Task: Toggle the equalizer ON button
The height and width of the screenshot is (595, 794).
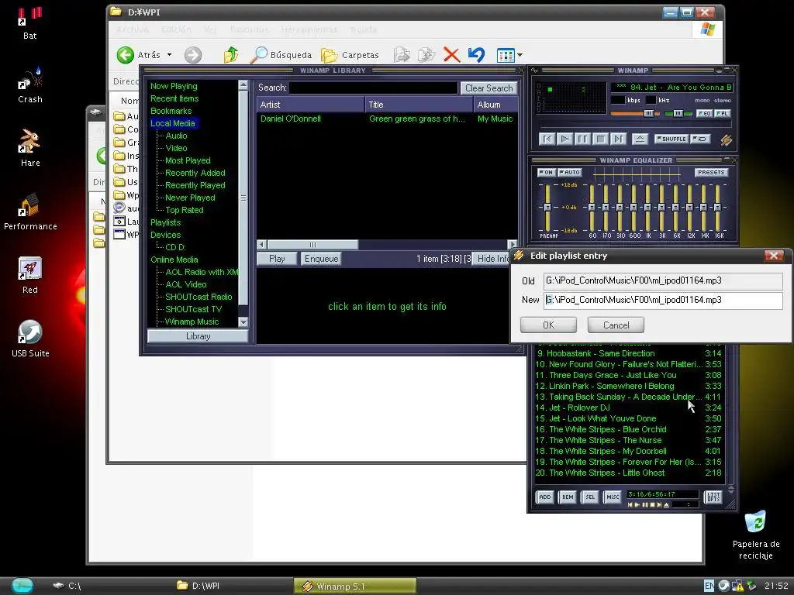Action: (x=546, y=173)
